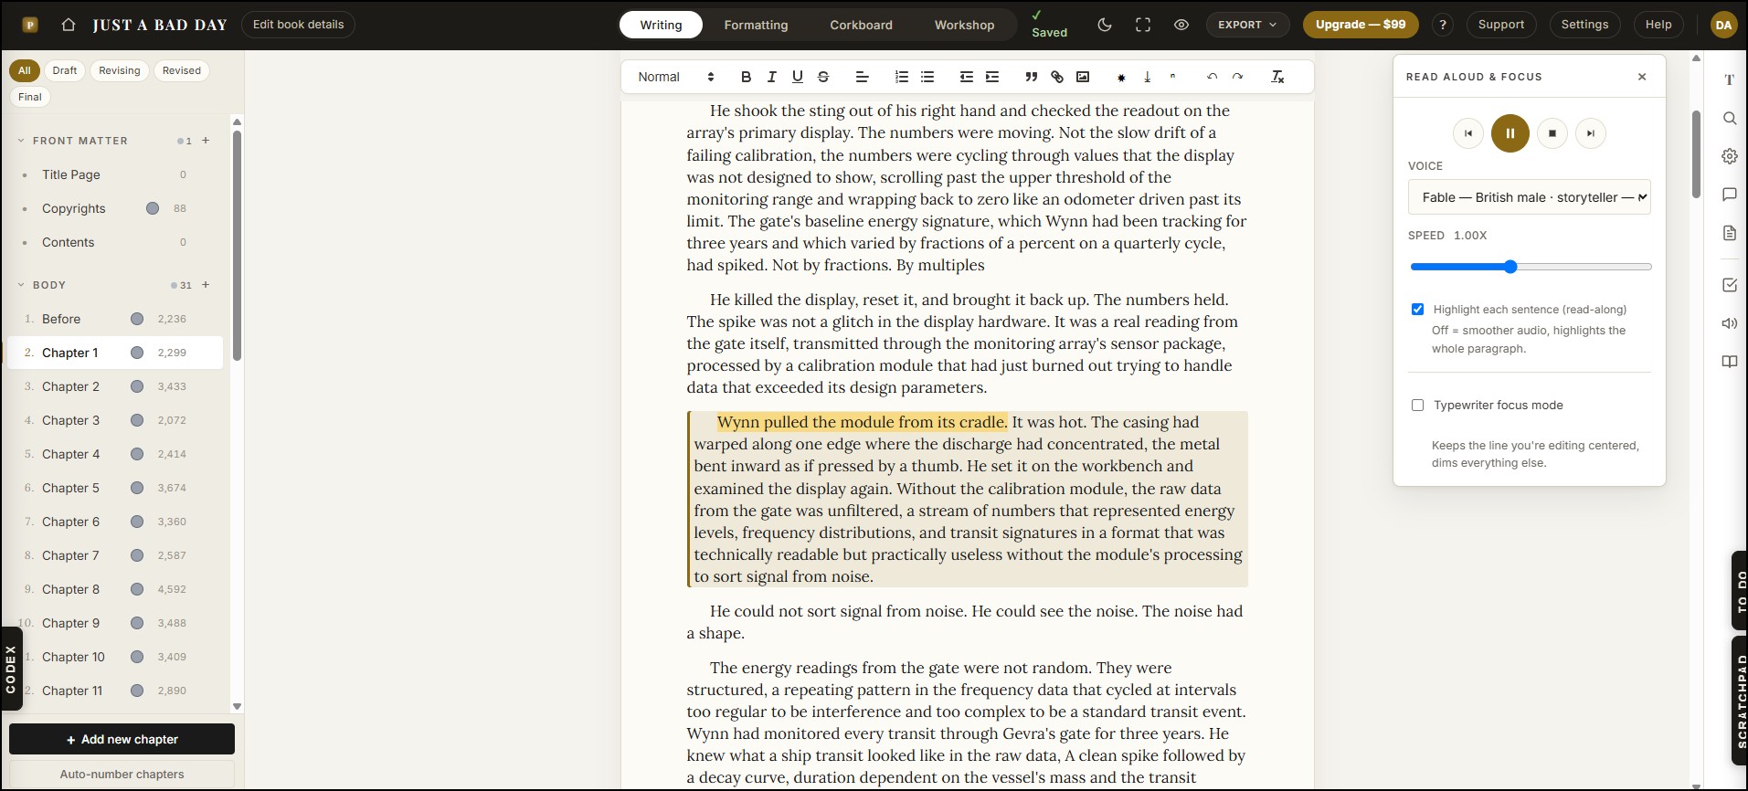Toggle bold formatting
Image resolution: width=1748 pixels, height=791 pixels.
click(x=746, y=77)
